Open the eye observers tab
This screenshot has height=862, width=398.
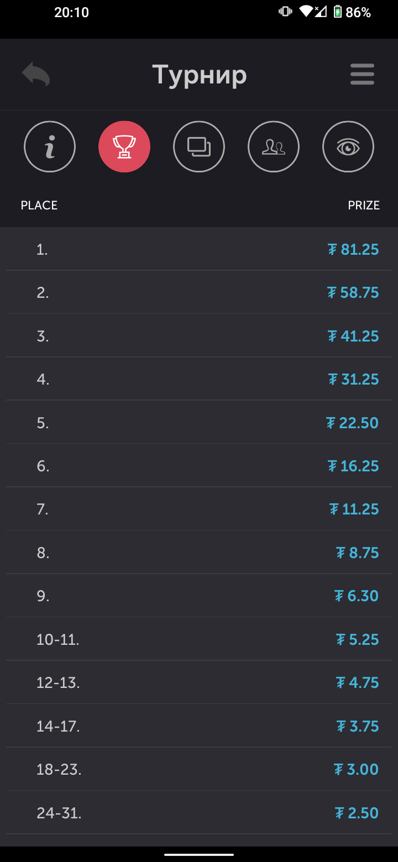tap(348, 147)
